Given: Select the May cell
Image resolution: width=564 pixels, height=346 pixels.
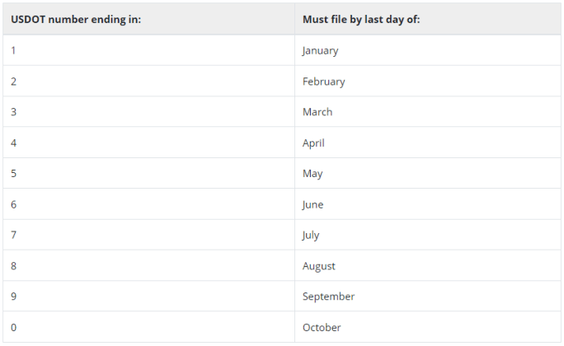Looking at the screenshot, I should click(313, 174).
